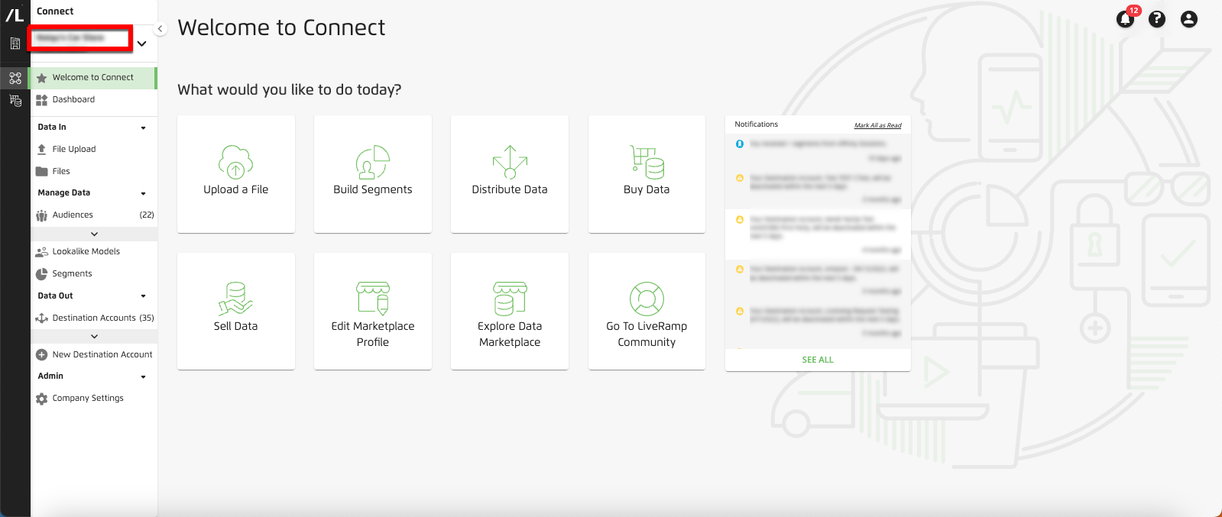Click the Audiences count (22)

click(147, 215)
